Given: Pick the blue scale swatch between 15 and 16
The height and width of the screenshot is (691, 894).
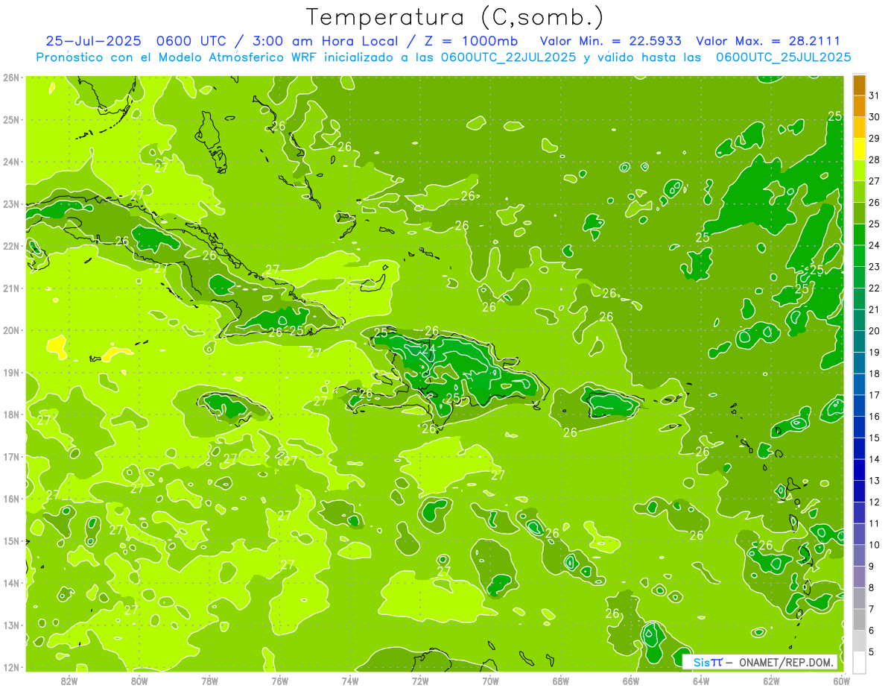Looking at the screenshot, I should (x=859, y=427).
